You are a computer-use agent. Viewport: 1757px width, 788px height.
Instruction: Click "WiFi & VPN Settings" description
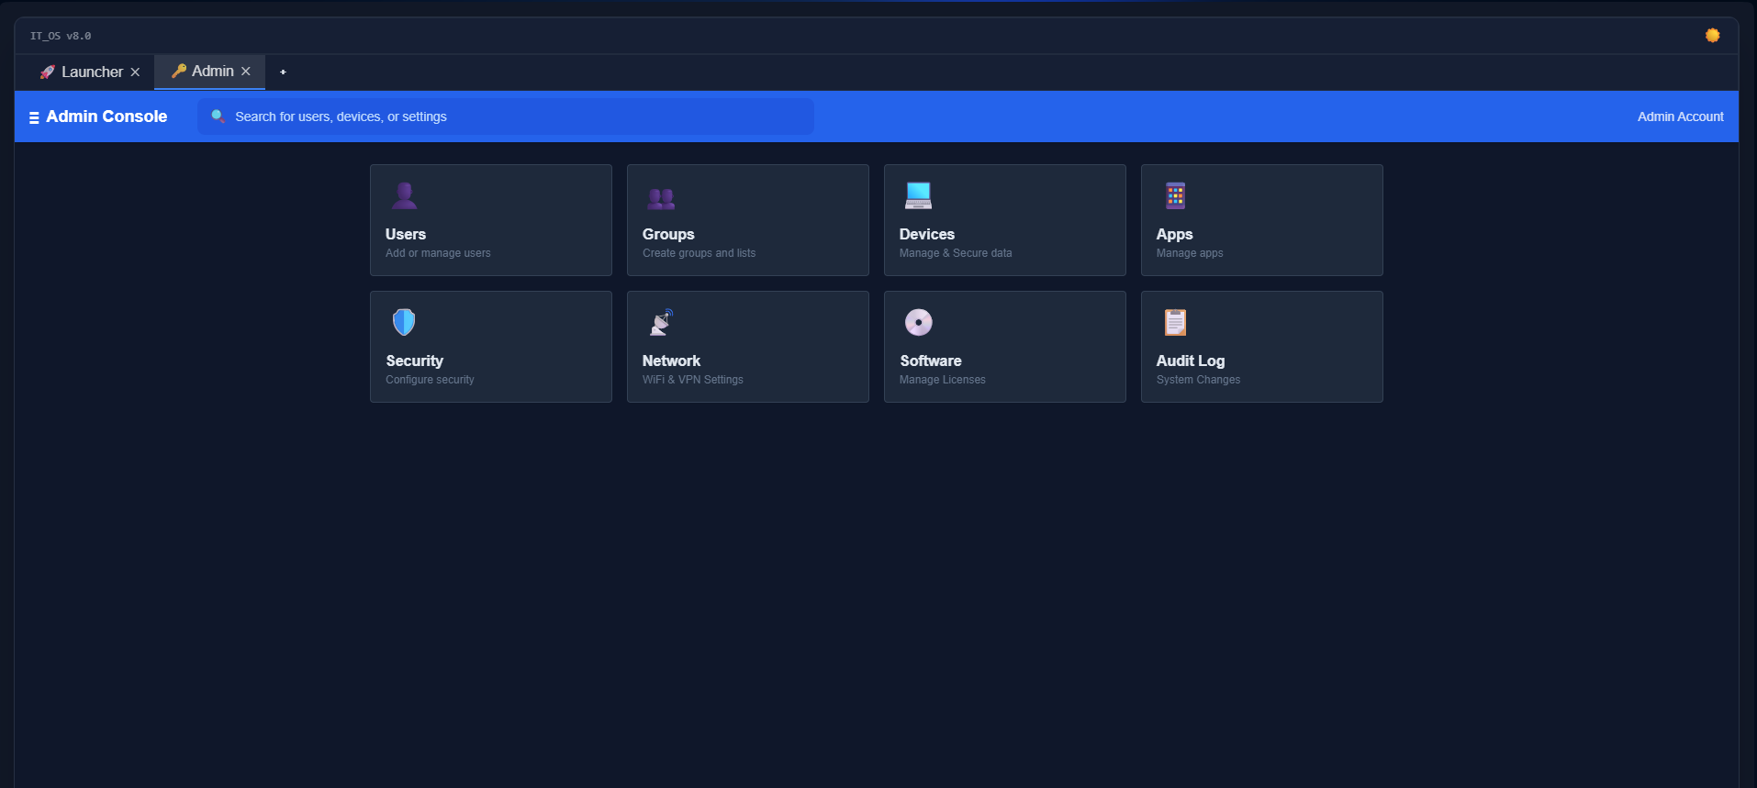(693, 380)
